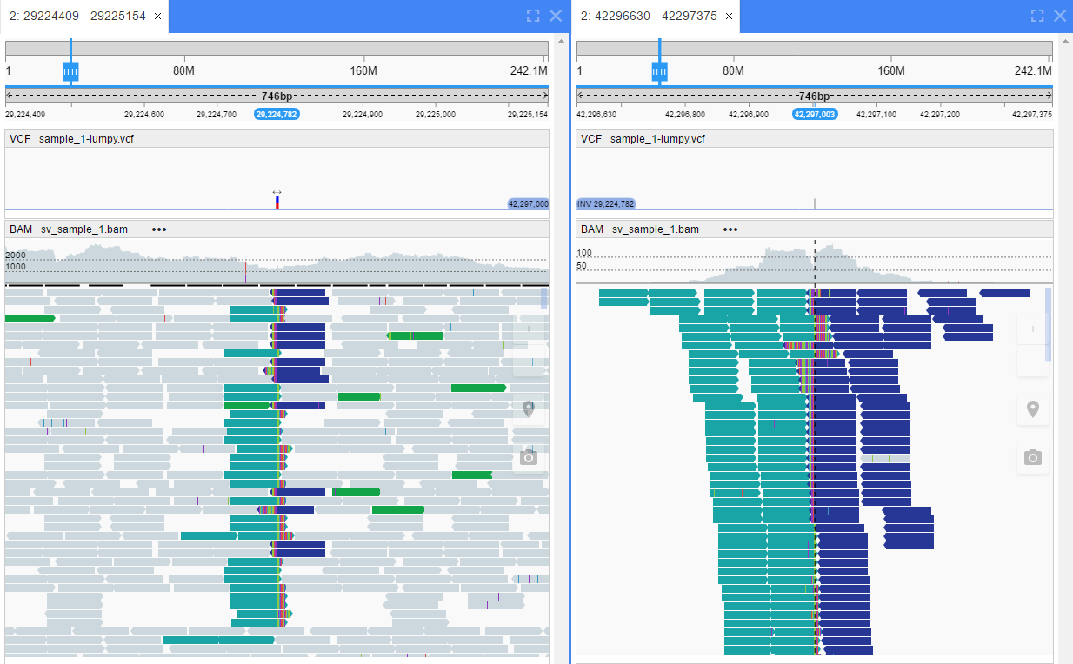This screenshot has width=1073, height=664.
Task: Zoom in using right panel plus button
Action: [1032, 329]
